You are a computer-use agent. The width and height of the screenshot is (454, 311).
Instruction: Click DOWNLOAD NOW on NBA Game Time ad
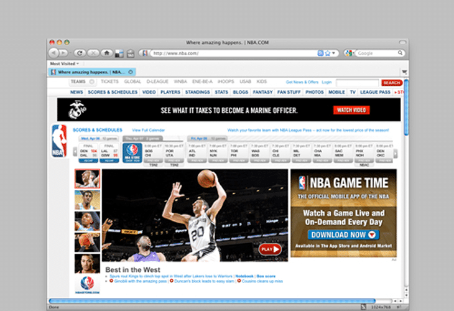pyautogui.click(x=343, y=234)
